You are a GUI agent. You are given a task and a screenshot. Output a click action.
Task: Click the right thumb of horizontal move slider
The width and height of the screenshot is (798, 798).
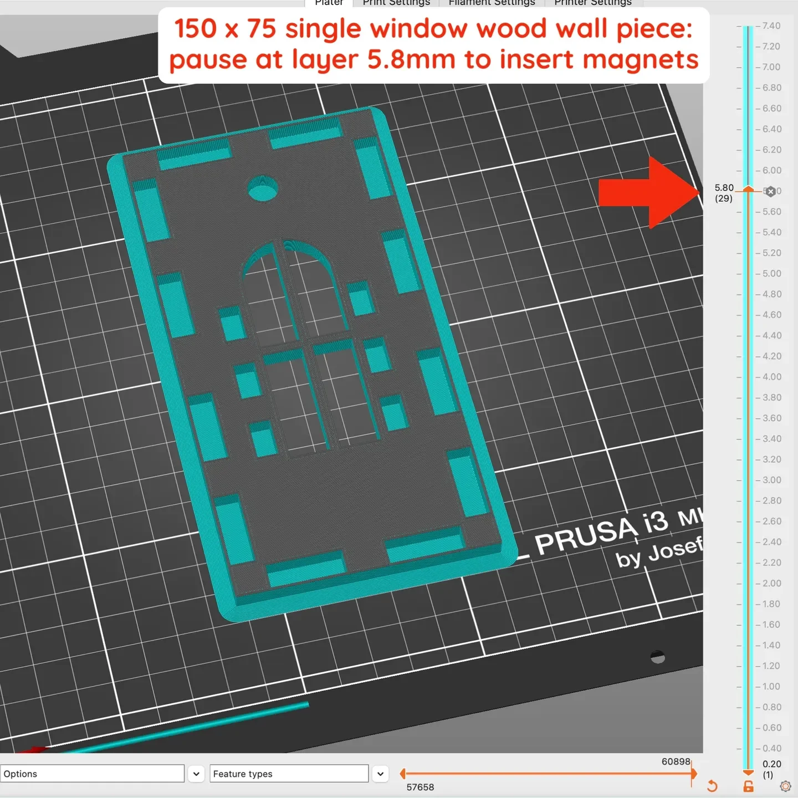[x=694, y=774]
